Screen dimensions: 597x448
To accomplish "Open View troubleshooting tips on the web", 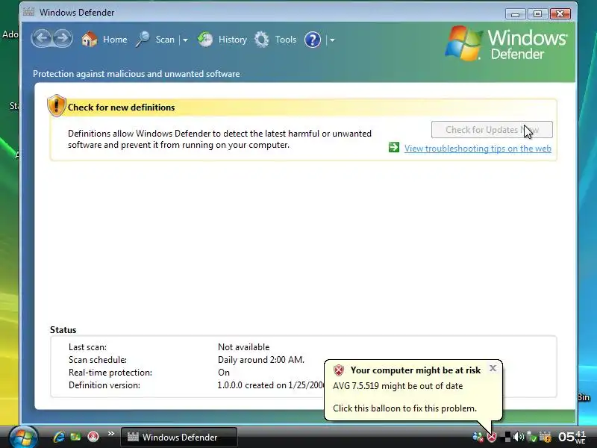I will (478, 148).
